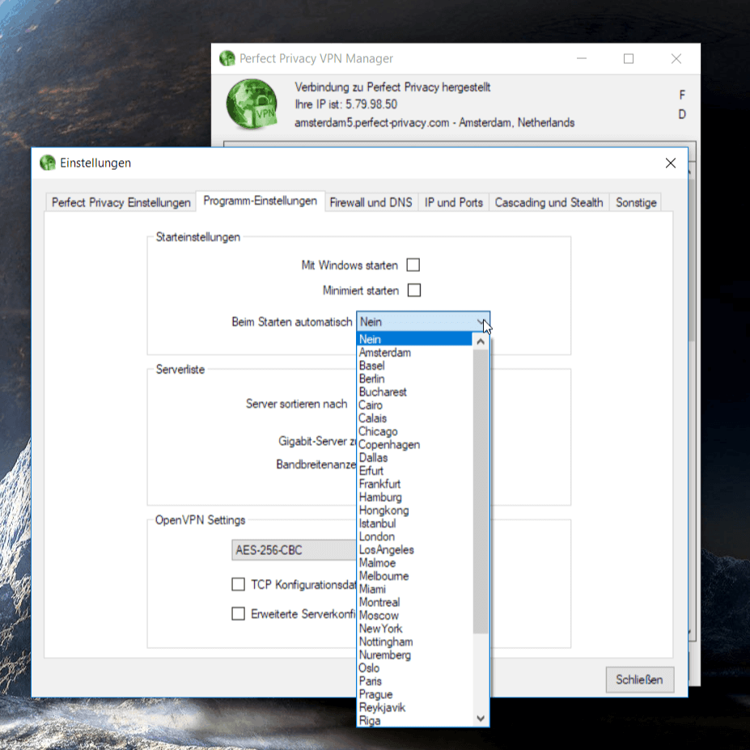Open the Cascading und Stealth tab

click(549, 202)
